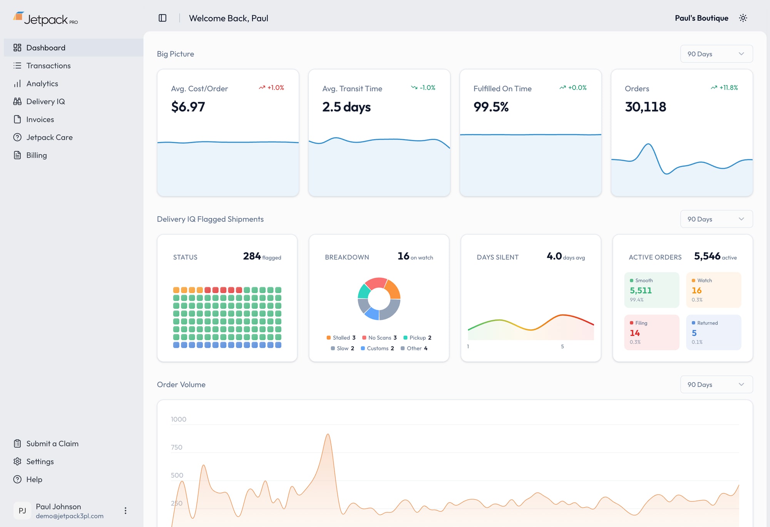Open Jetpack Care support

tap(74, 137)
